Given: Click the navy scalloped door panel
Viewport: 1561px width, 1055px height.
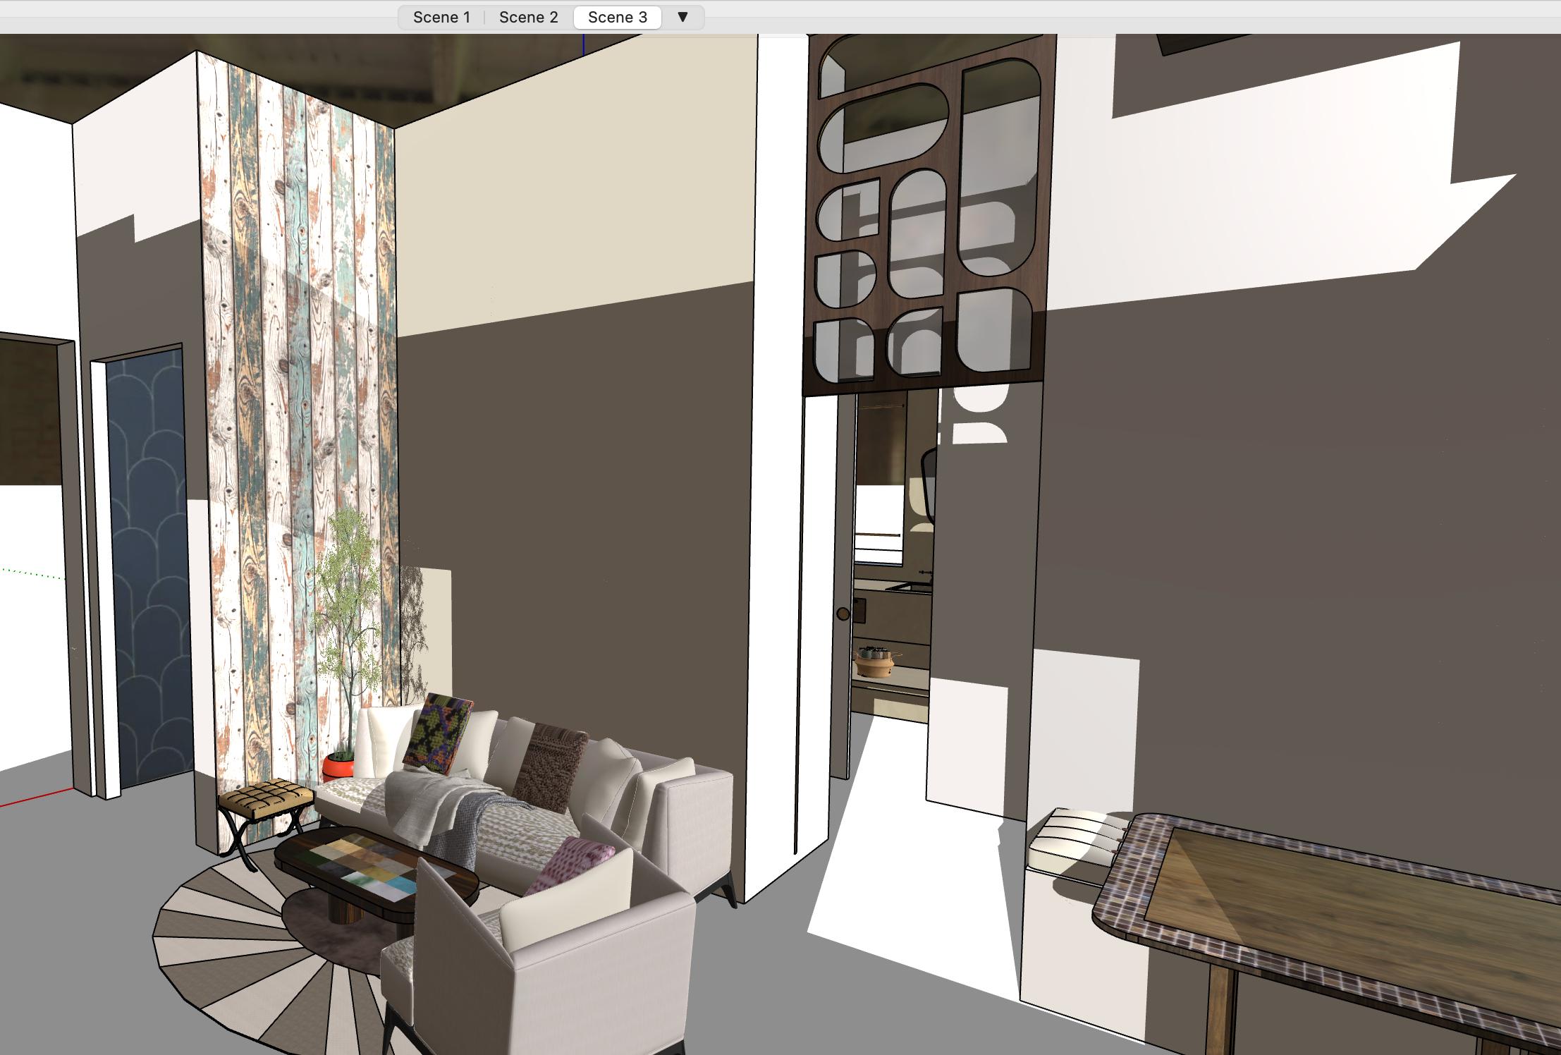Looking at the screenshot, I should (149, 564).
